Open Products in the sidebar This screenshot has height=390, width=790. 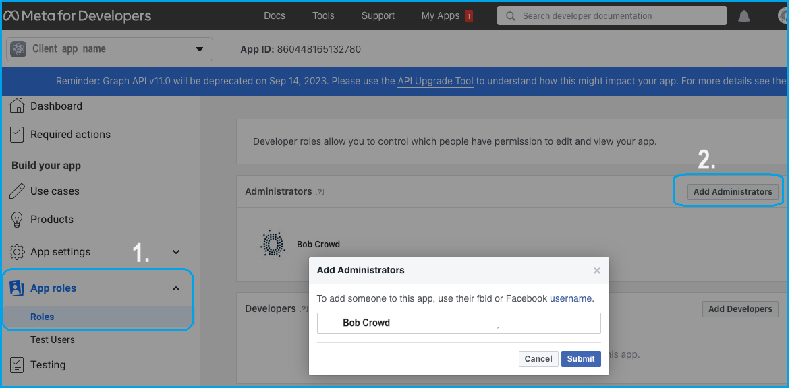[x=52, y=220]
